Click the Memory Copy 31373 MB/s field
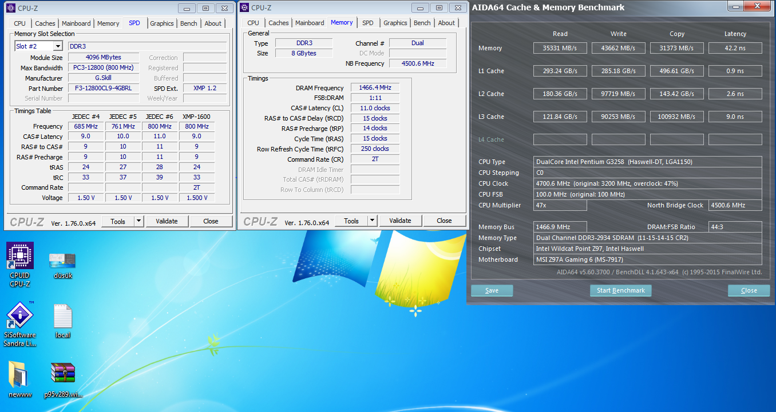Image resolution: width=776 pixels, height=412 pixels. (677, 48)
